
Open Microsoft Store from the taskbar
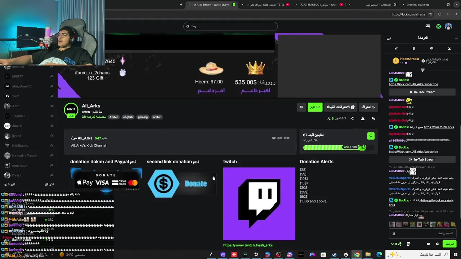[323, 255]
